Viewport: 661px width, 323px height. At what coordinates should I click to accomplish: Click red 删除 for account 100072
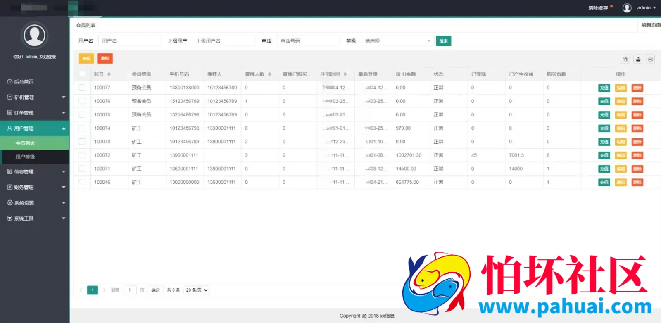pyautogui.click(x=637, y=155)
